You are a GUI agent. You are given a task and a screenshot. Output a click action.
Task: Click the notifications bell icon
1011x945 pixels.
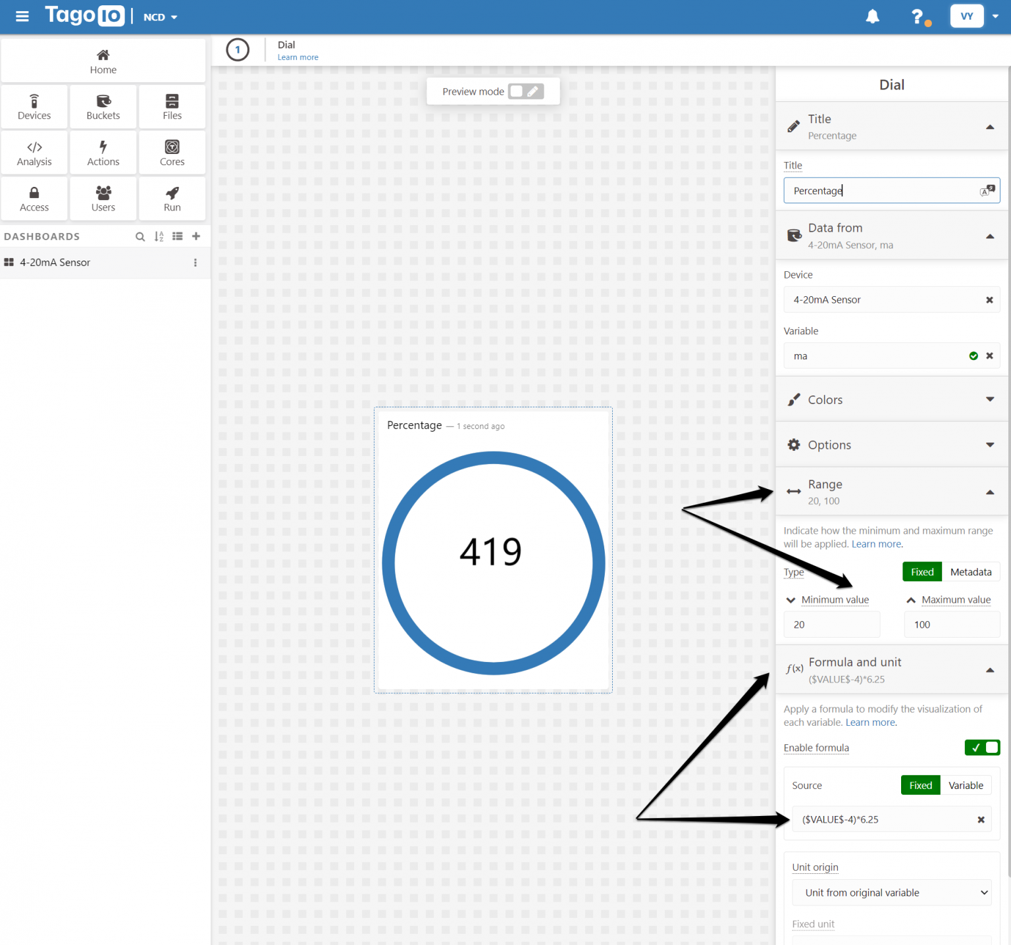[x=872, y=17]
